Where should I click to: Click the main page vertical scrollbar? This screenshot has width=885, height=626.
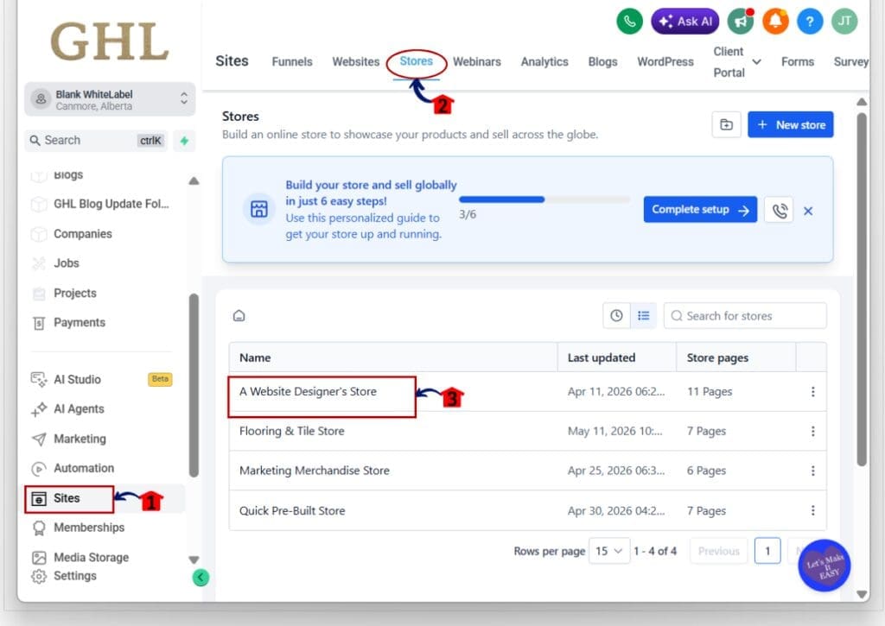[862, 289]
